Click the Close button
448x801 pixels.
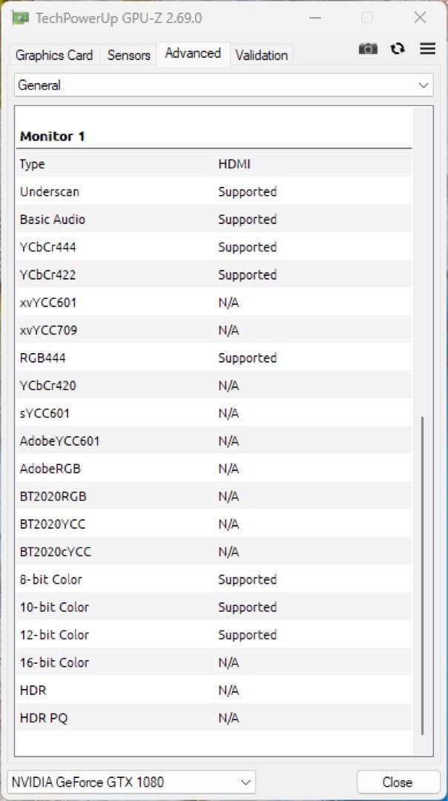coord(398,782)
